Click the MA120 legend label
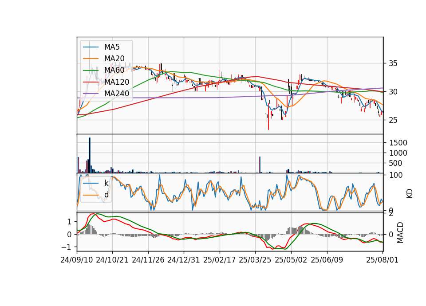This screenshot has width=426, height=306. (x=117, y=82)
